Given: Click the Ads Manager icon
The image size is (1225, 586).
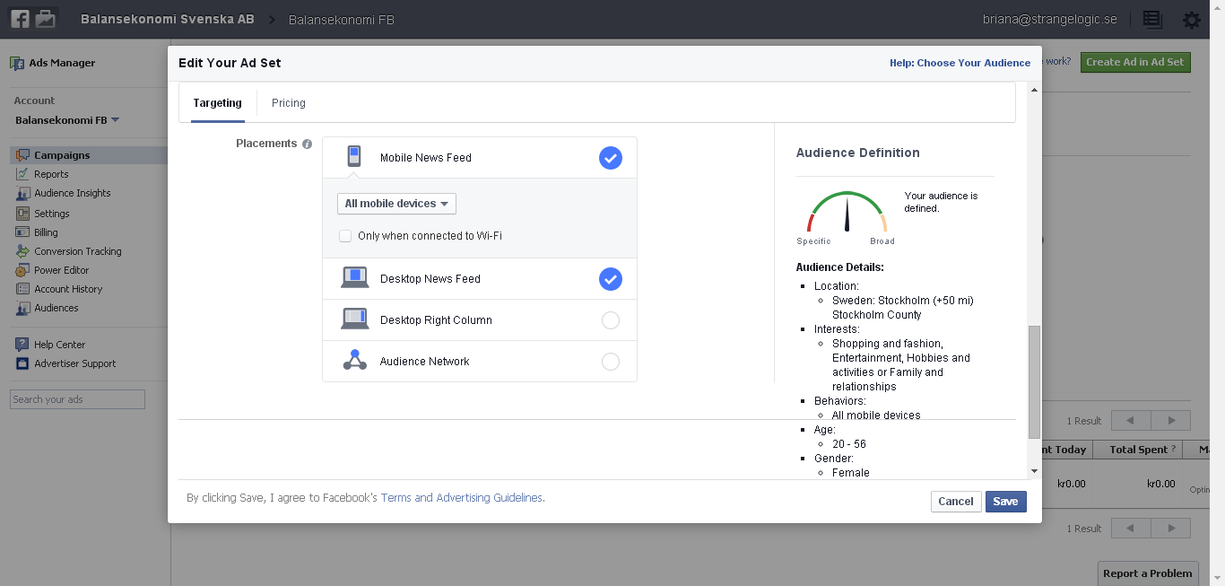Looking at the screenshot, I should [x=17, y=63].
